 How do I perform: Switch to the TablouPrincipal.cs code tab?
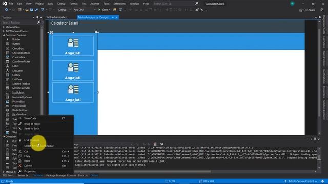[57, 17]
